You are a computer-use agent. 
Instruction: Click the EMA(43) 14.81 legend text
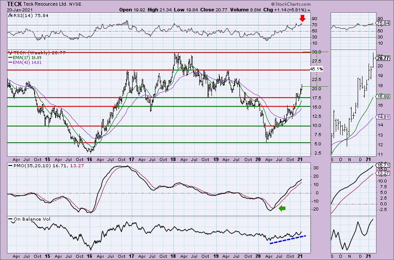[x=27, y=62]
